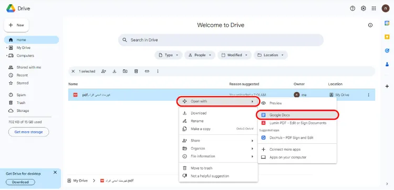Screen dimensions: 394x190
Task: Click the Download button in desktop banner
Action: coord(20,182)
